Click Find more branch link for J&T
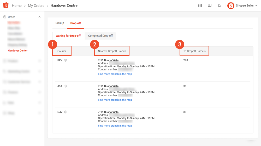 (x=115, y=100)
